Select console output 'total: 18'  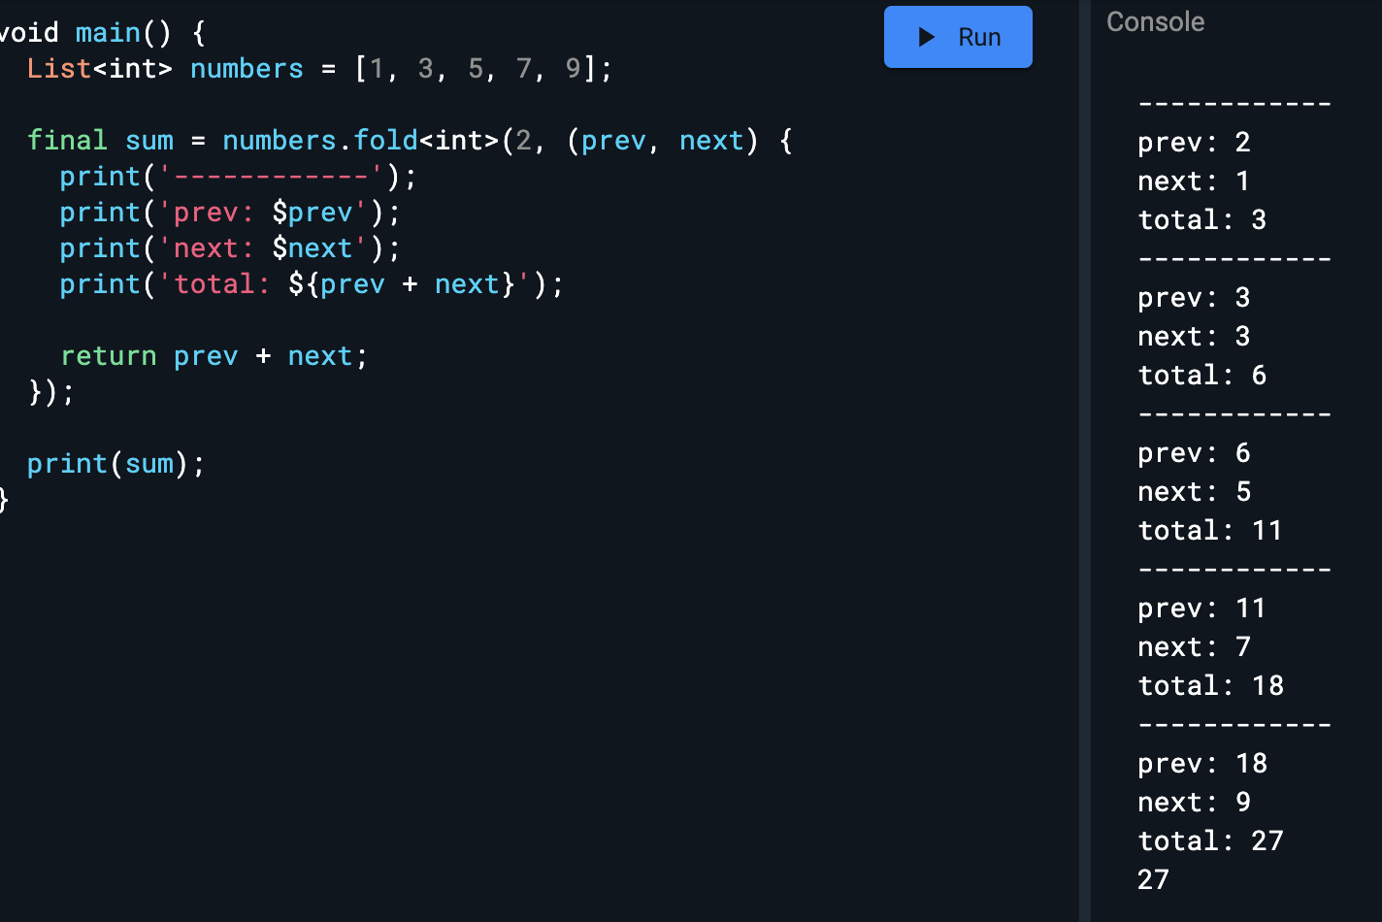(x=1210, y=686)
